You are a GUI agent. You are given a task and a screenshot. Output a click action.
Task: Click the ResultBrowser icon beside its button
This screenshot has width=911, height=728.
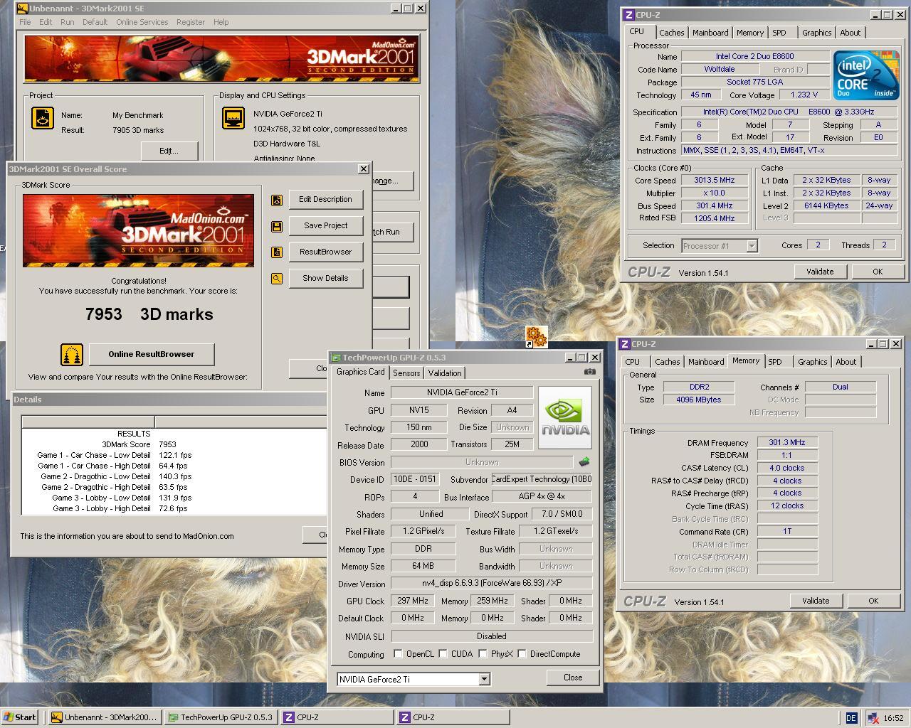point(277,252)
